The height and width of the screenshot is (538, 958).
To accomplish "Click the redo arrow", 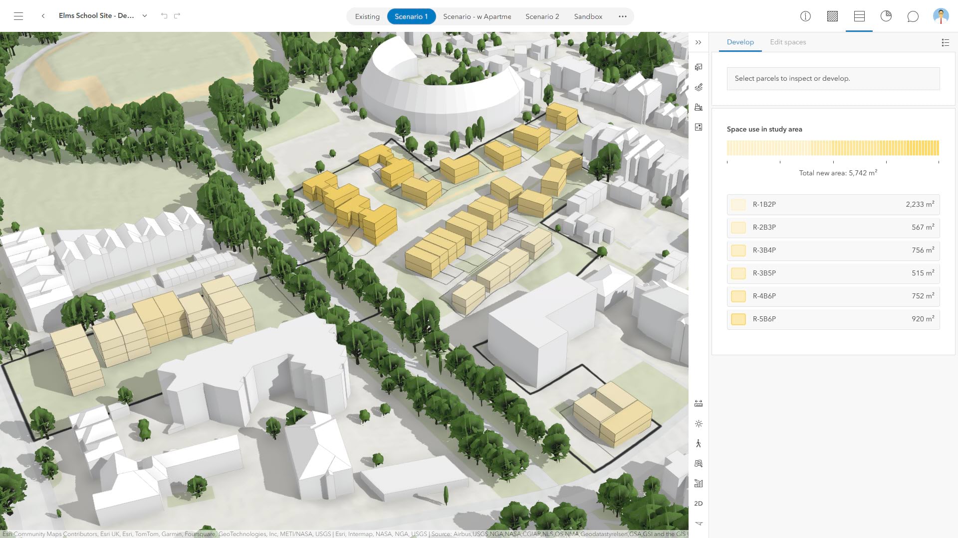I will (177, 16).
